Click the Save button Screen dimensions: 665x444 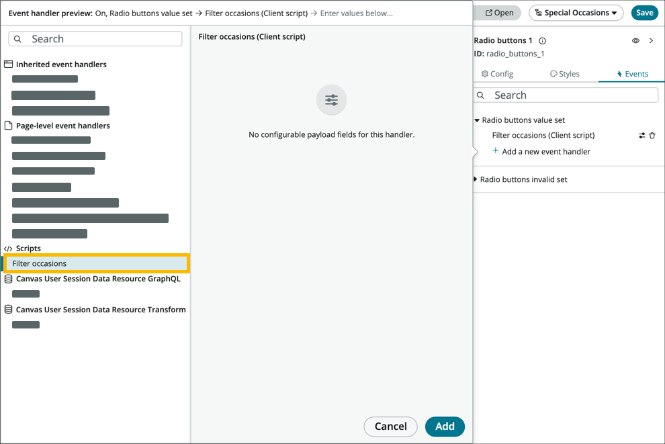point(644,12)
